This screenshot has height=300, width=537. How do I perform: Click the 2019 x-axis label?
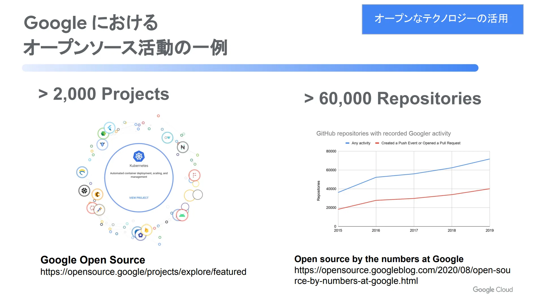click(x=489, y=230)
